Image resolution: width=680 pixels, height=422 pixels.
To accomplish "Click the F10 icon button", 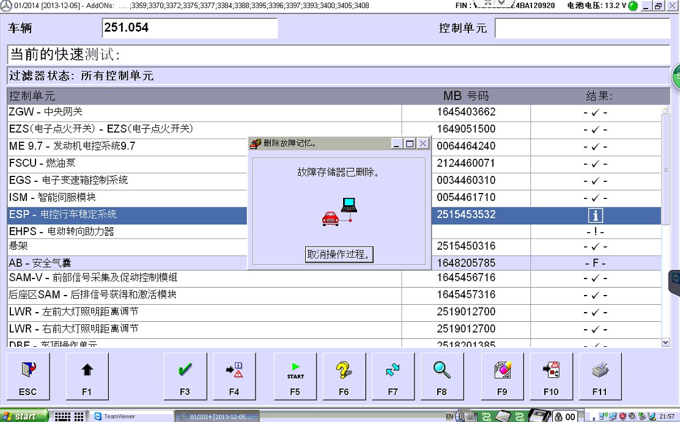I will (551, 376).
